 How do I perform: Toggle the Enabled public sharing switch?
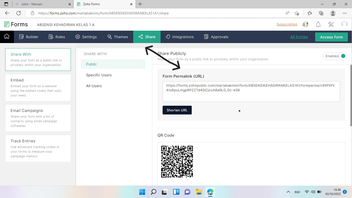(335, 56)
